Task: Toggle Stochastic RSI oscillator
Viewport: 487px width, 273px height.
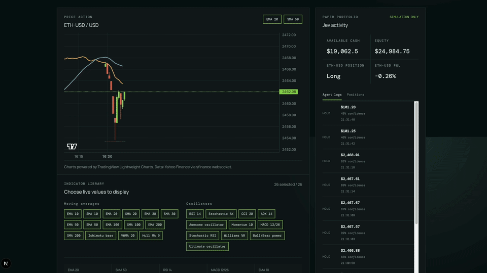Action: click(x=202, y=236)
